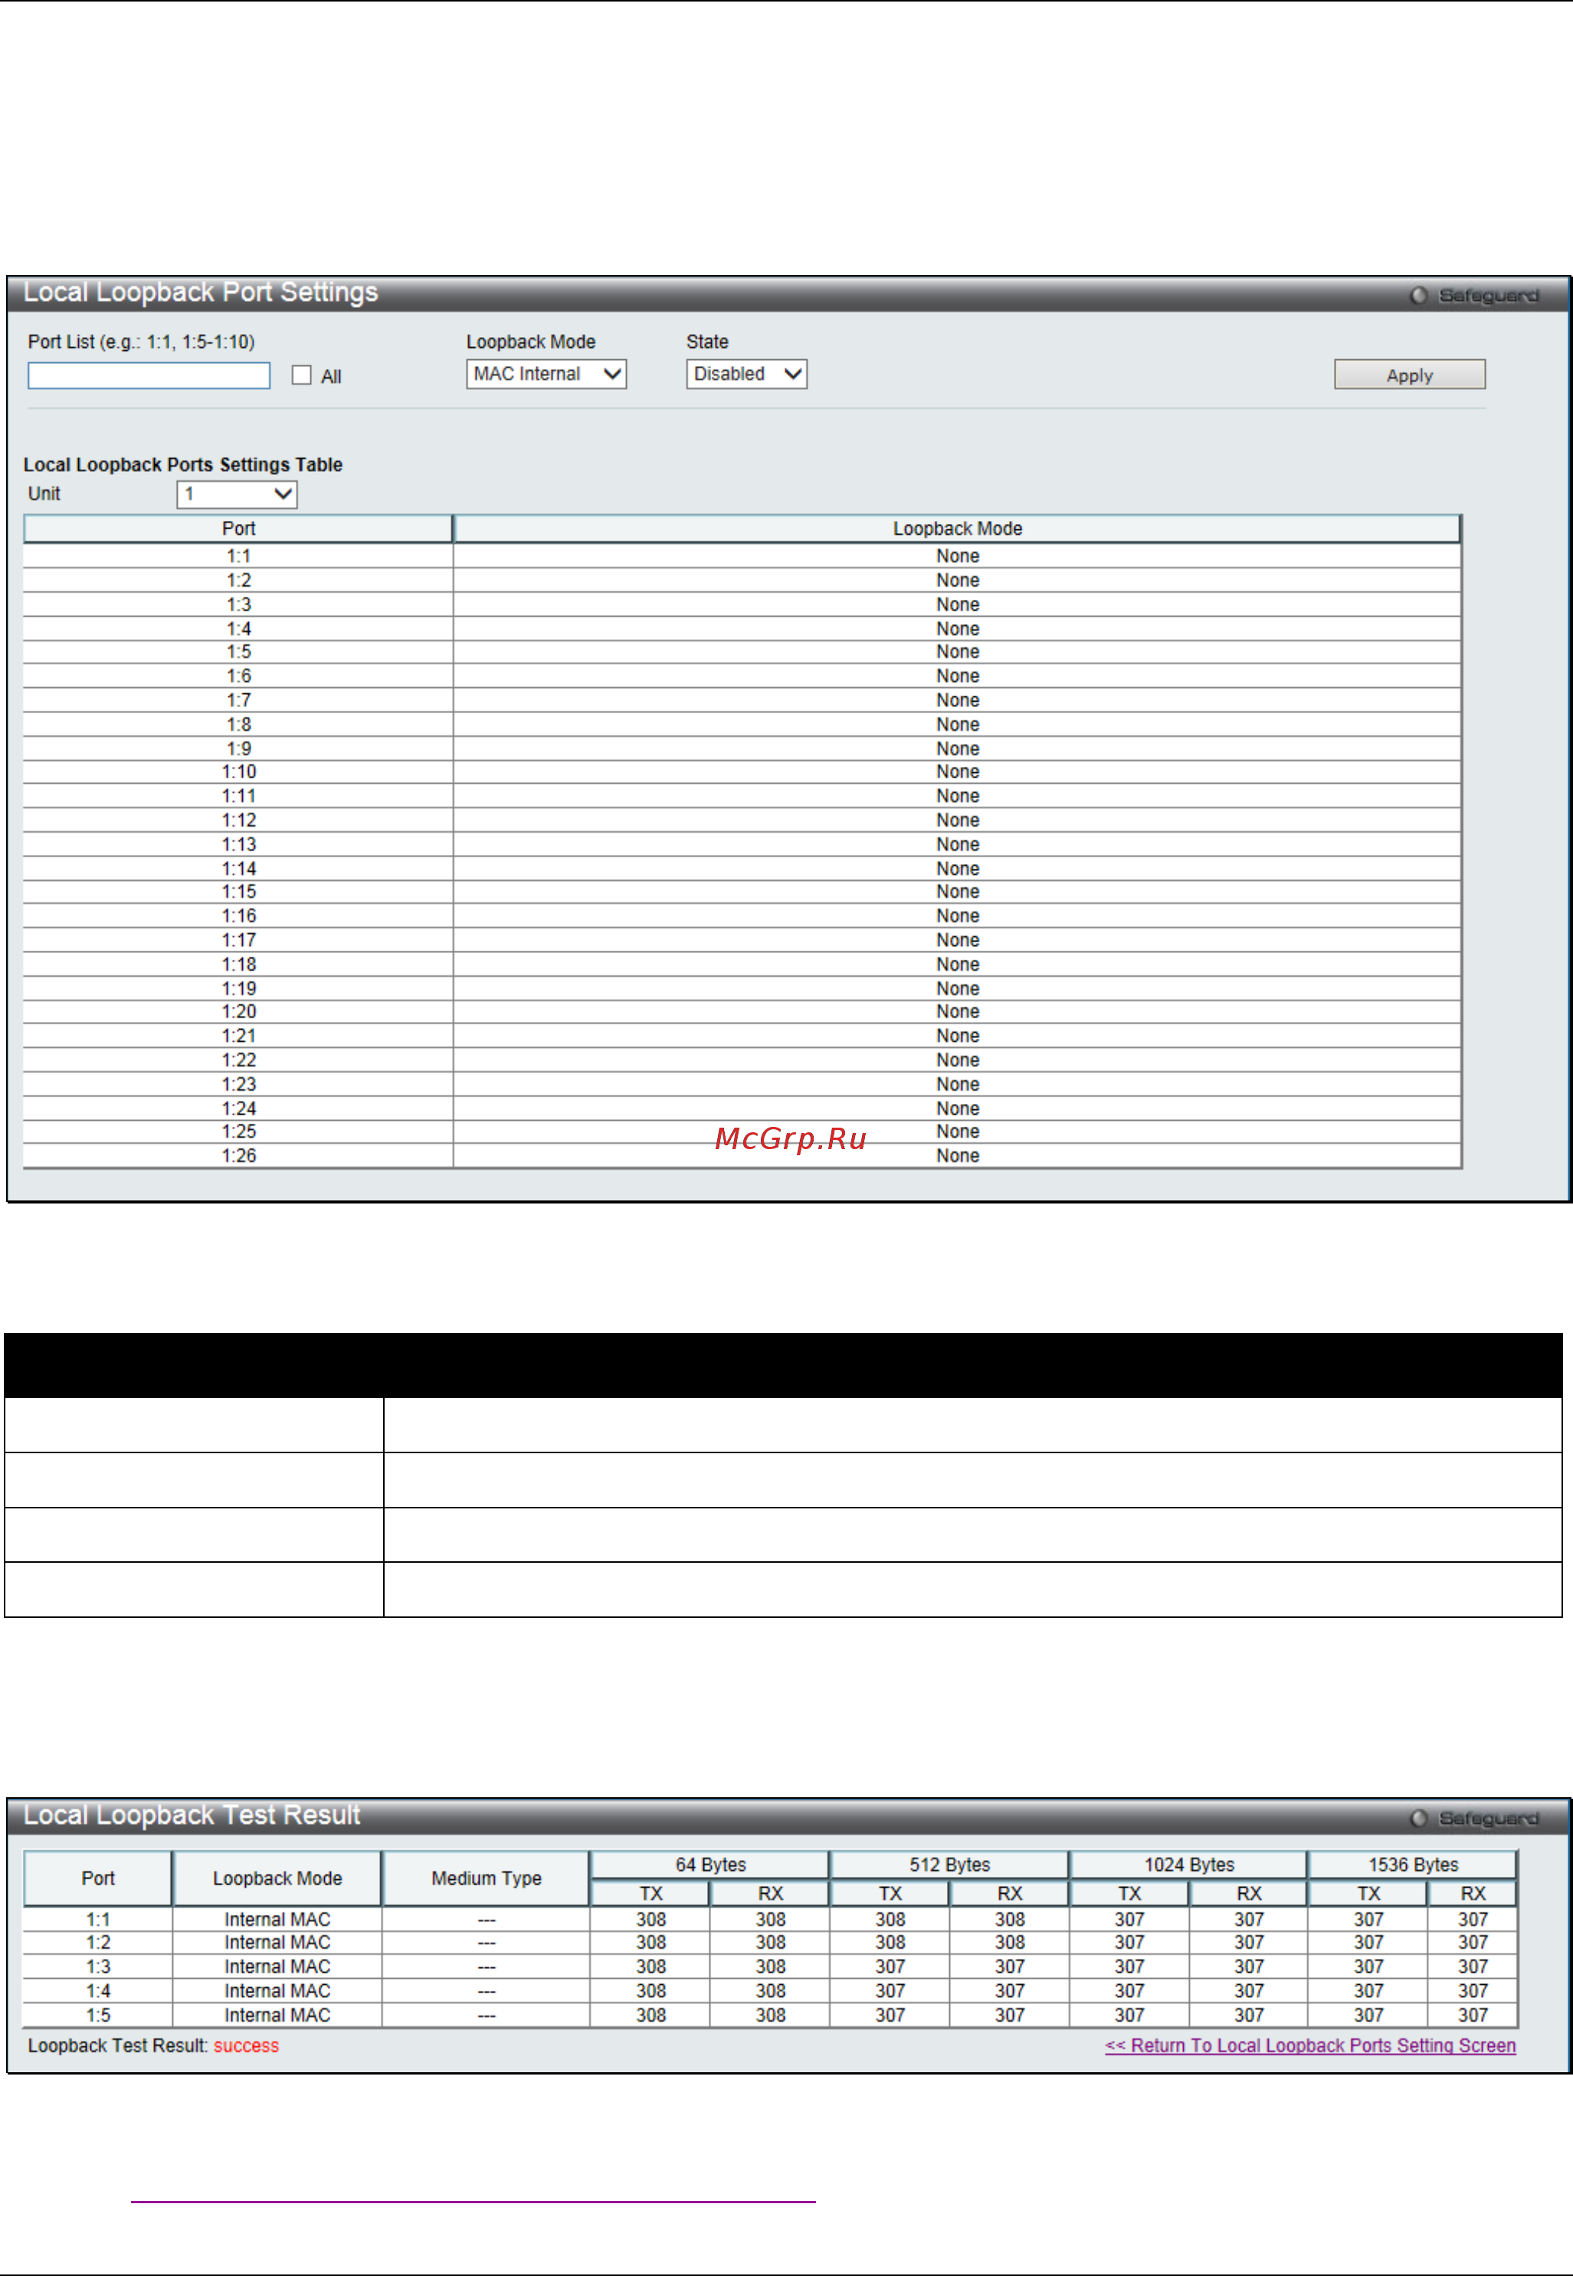The height and width of the screenshot is (2276, 1573).
Task: Select port 1:13 in settings table
Action: pyautogui.click(x=238, y=844)
